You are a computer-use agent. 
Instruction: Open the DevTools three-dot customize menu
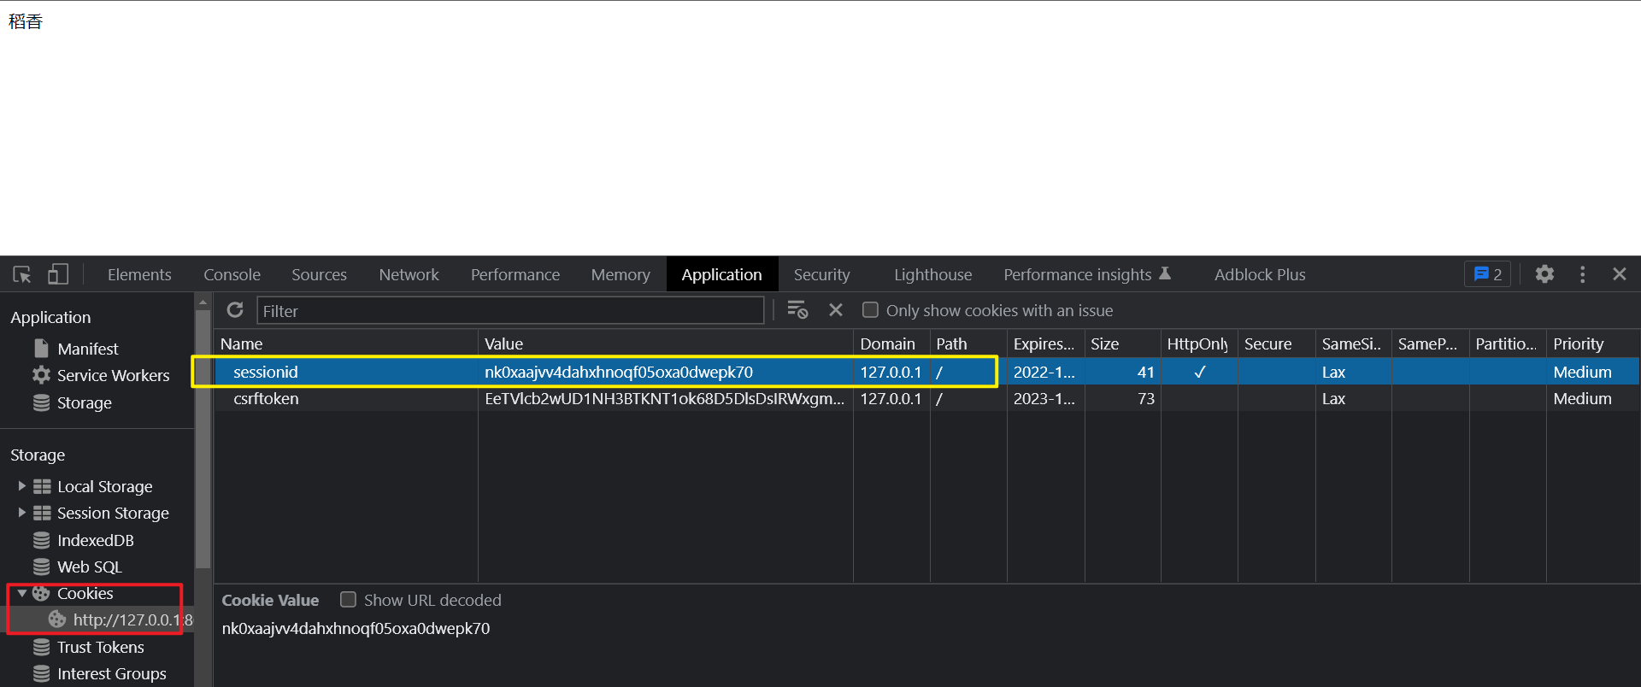click(1583, 274)
